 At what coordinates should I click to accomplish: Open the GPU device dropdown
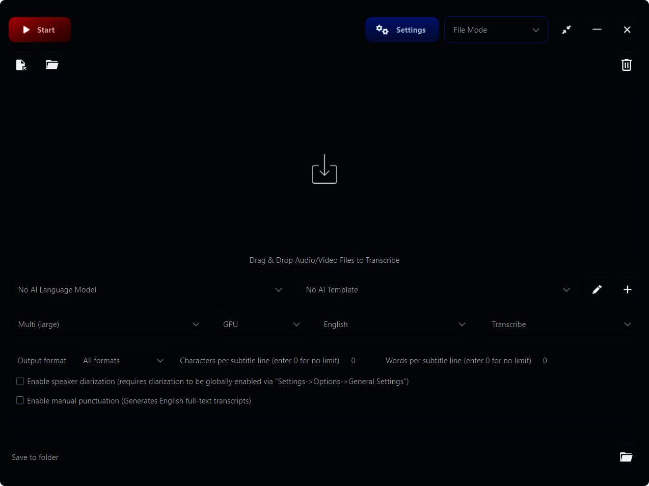point(261,325)
